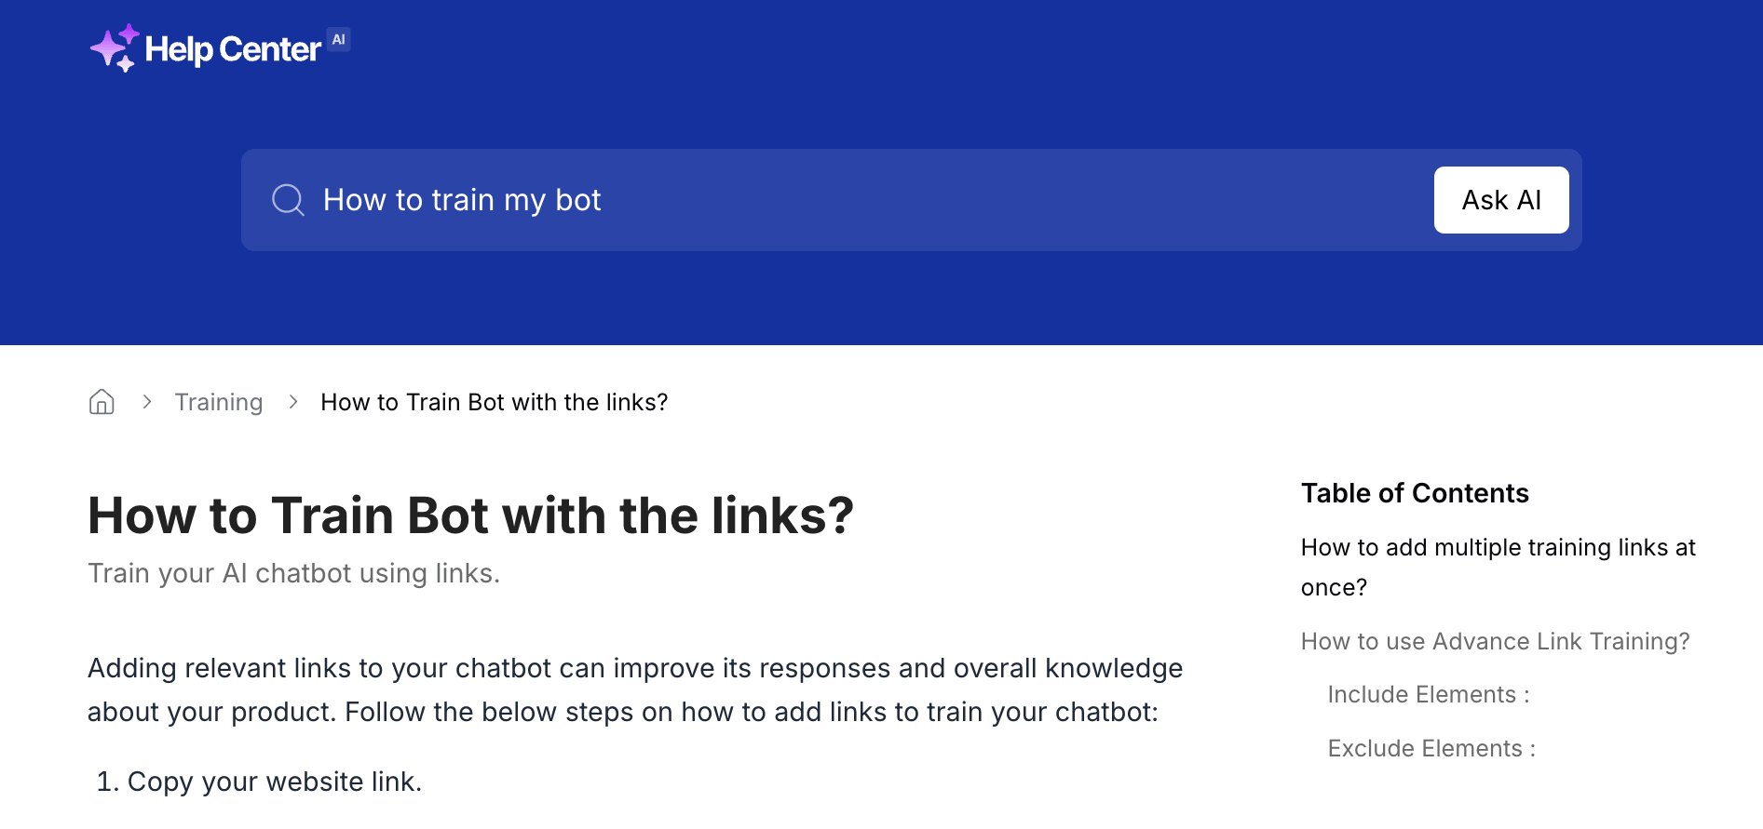Image resolution: width=1763 pixels, height=829 pixels.
Task: Open the Training breadcrumb link
Action: 219,402
